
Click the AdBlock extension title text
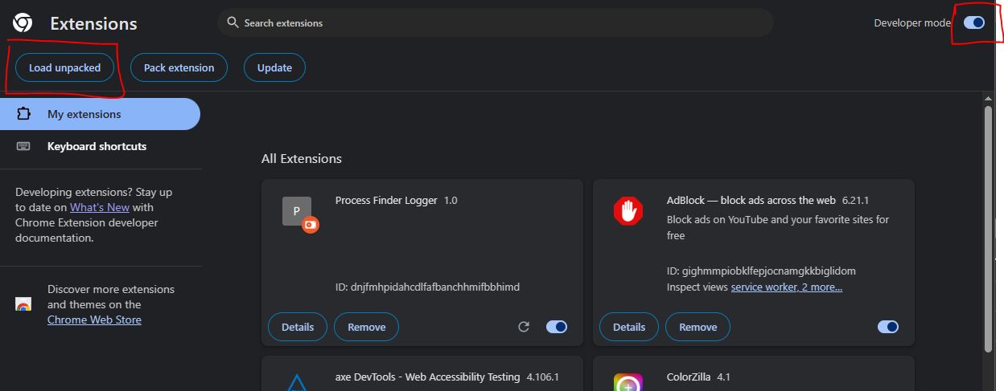click(x=751, y=200)
